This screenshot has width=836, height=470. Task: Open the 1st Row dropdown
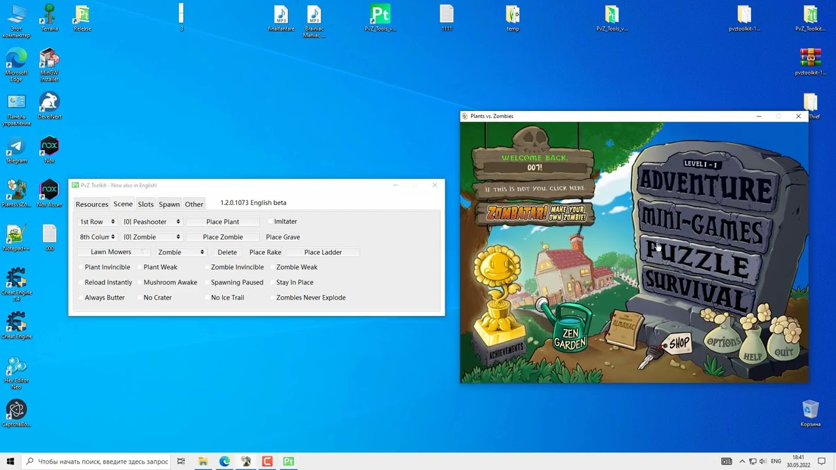point(97,222)
